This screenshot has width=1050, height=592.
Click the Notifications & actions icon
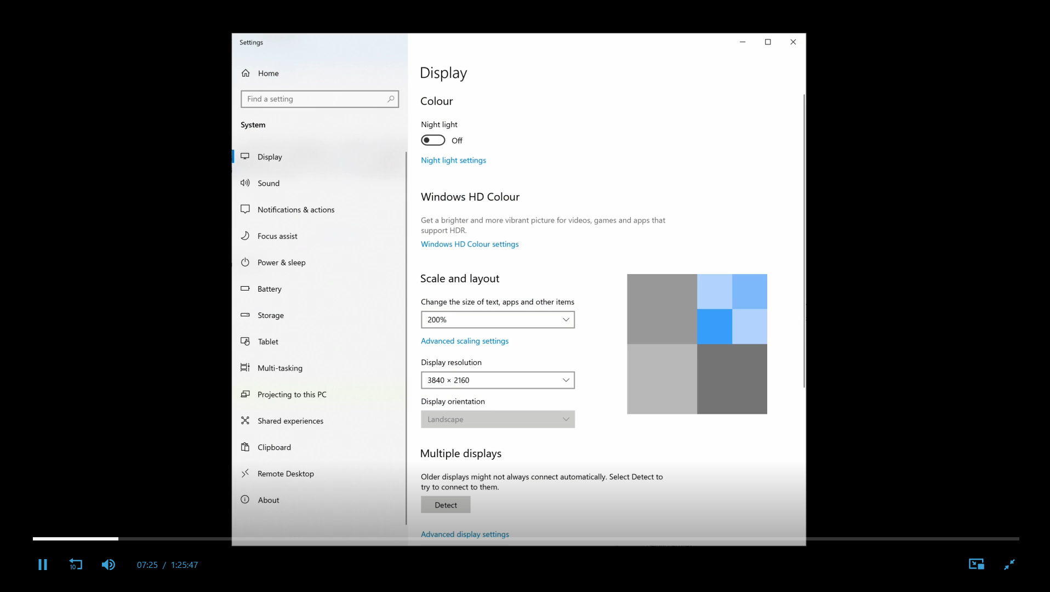(245, 209)
